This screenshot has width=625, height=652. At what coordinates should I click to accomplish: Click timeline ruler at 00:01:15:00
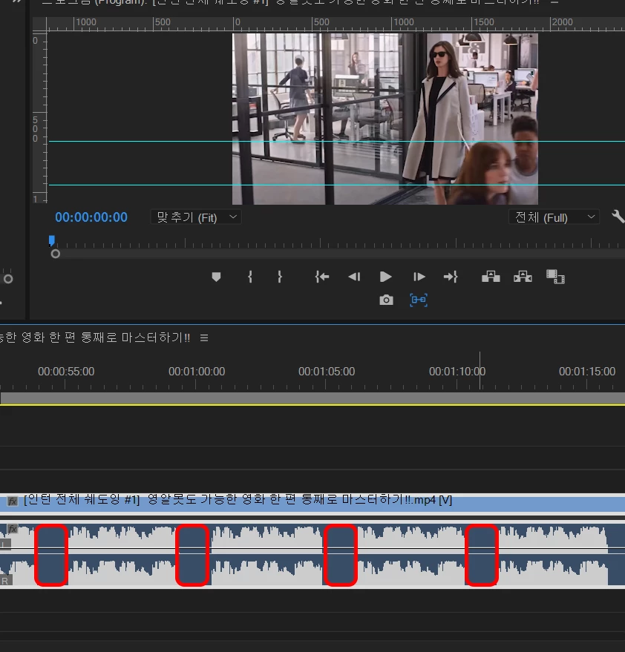tap(586, 372)
